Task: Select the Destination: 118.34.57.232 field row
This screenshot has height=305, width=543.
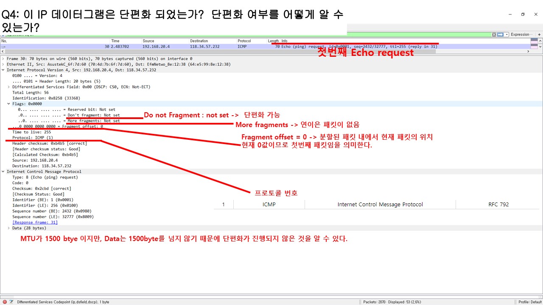Action: point(42,166)
